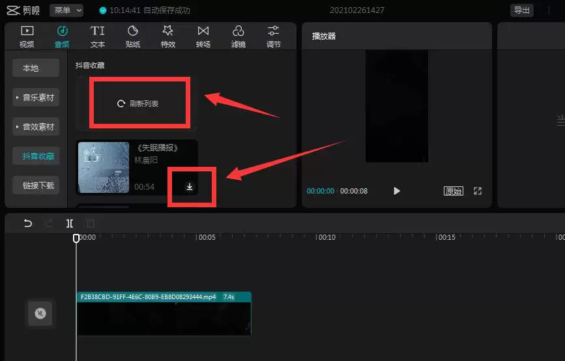565x361 pixels.
Task: Select the split clip tool
Action: pos(69,224)
